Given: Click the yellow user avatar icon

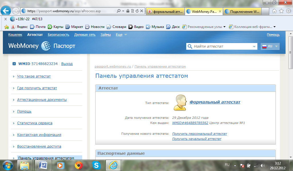Looking at the screenshot, I should pos(180,103).
